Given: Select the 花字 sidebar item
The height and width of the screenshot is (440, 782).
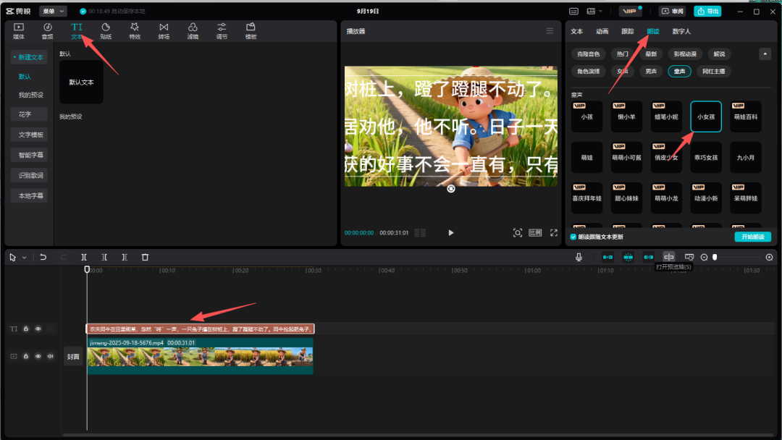Looking at the screenshot, I should (29, 114).
